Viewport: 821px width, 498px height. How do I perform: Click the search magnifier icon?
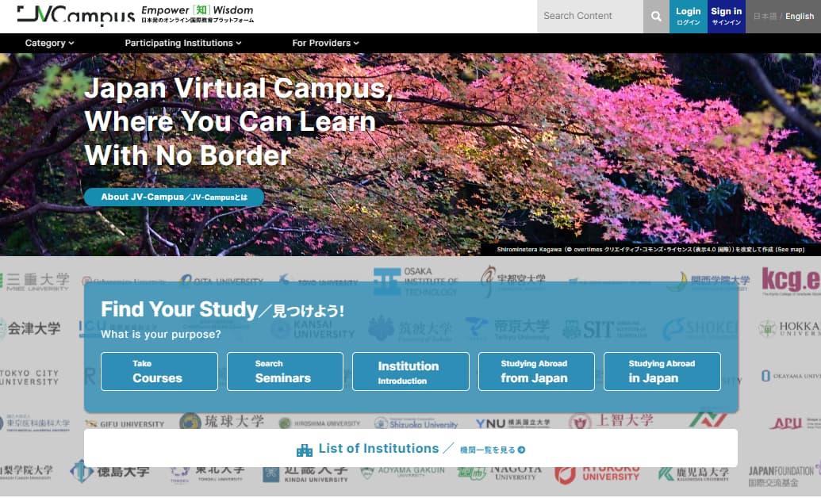656,16
